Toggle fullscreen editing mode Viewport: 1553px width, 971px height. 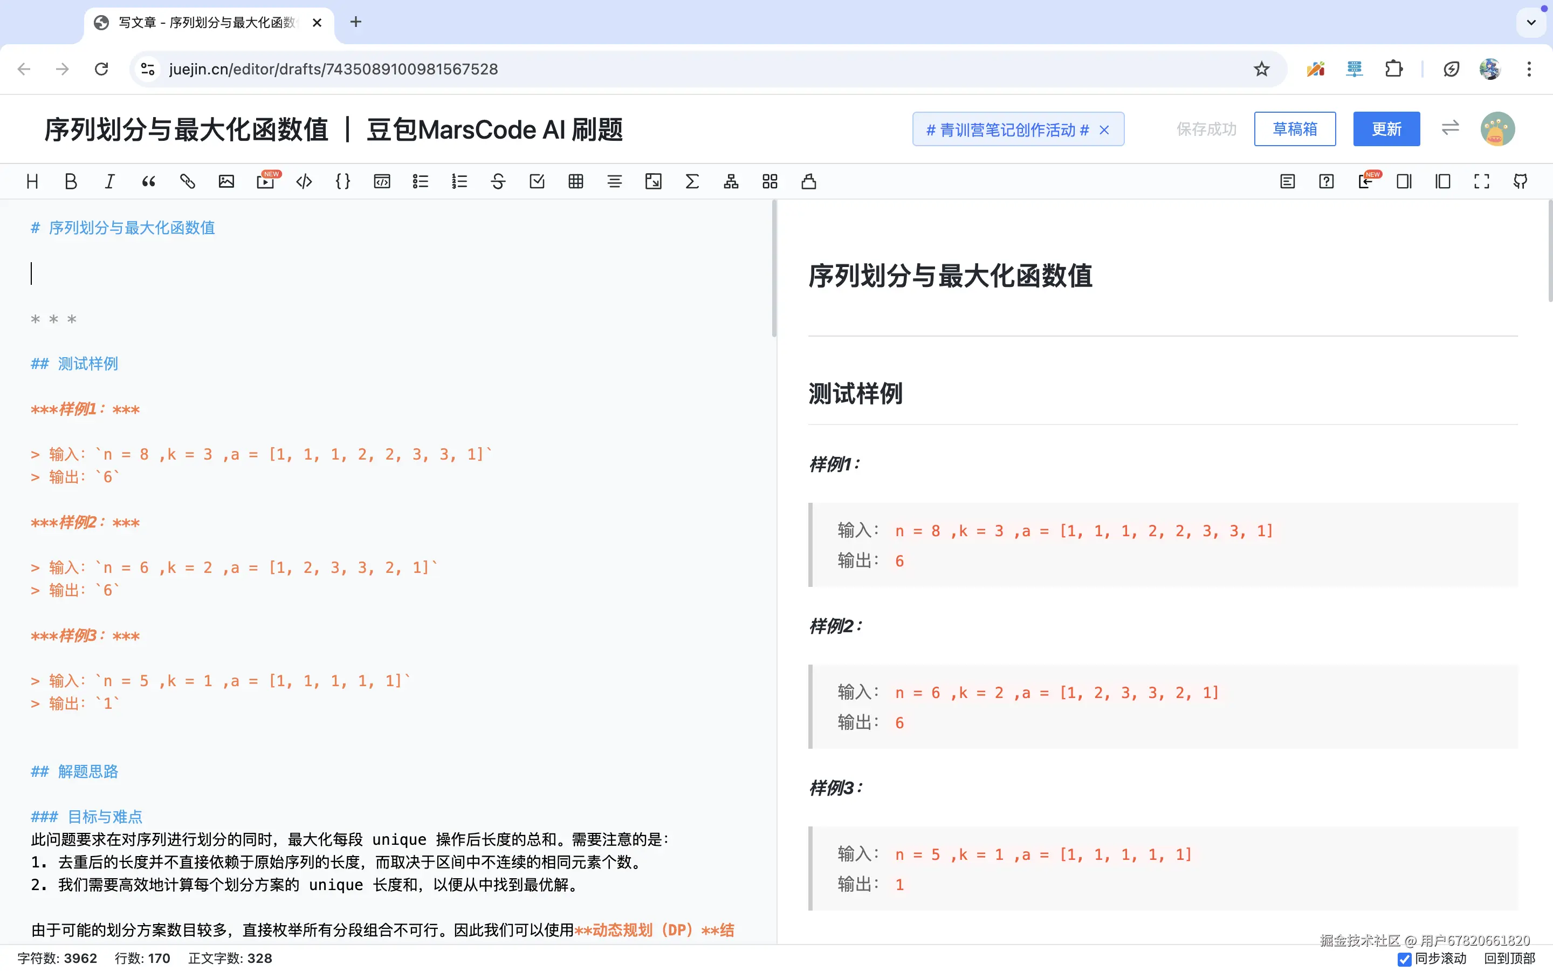[x=1481, y=181]
